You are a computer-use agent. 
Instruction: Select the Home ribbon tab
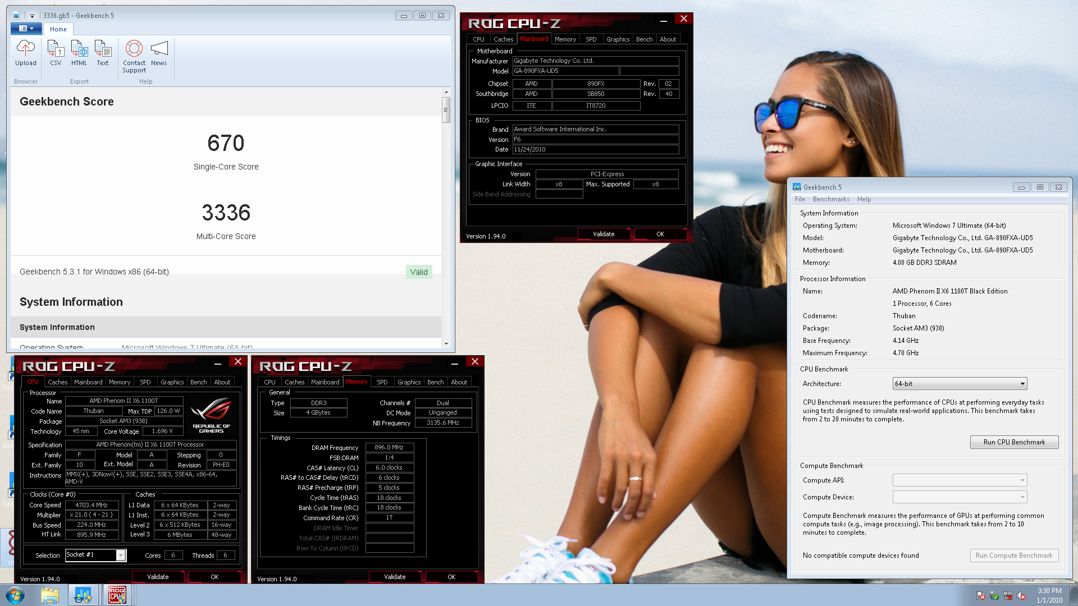coord(58,29)
